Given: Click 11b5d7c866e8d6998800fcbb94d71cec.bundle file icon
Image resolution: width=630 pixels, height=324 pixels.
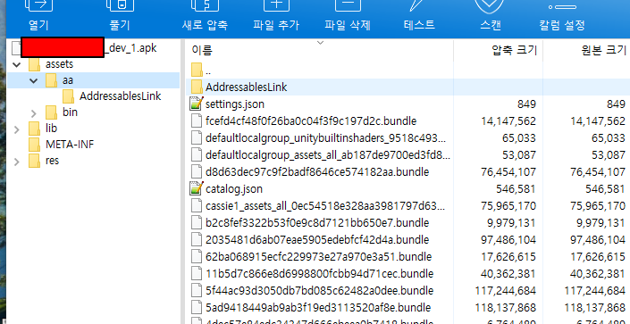Looking at the screenshot, I should (x=197, y=274).
